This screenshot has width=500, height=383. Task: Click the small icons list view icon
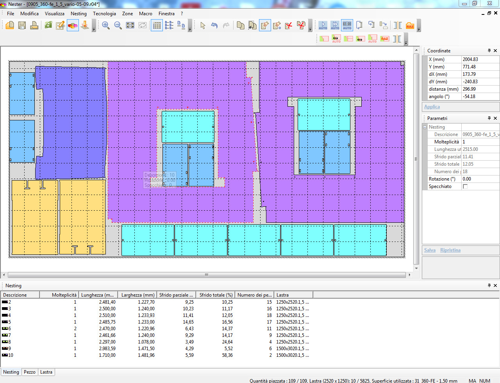(181, 25)
